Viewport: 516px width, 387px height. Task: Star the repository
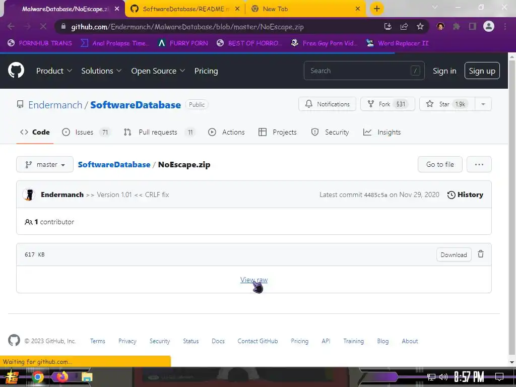click(447, 104)
